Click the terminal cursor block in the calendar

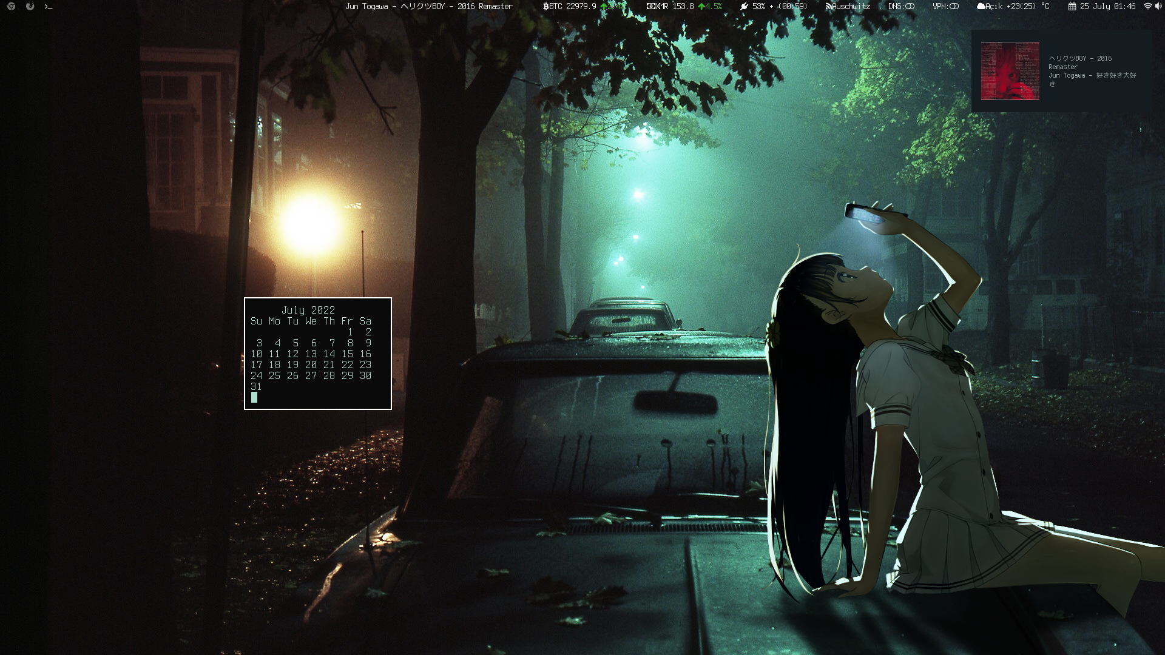[x=254, y=397]
